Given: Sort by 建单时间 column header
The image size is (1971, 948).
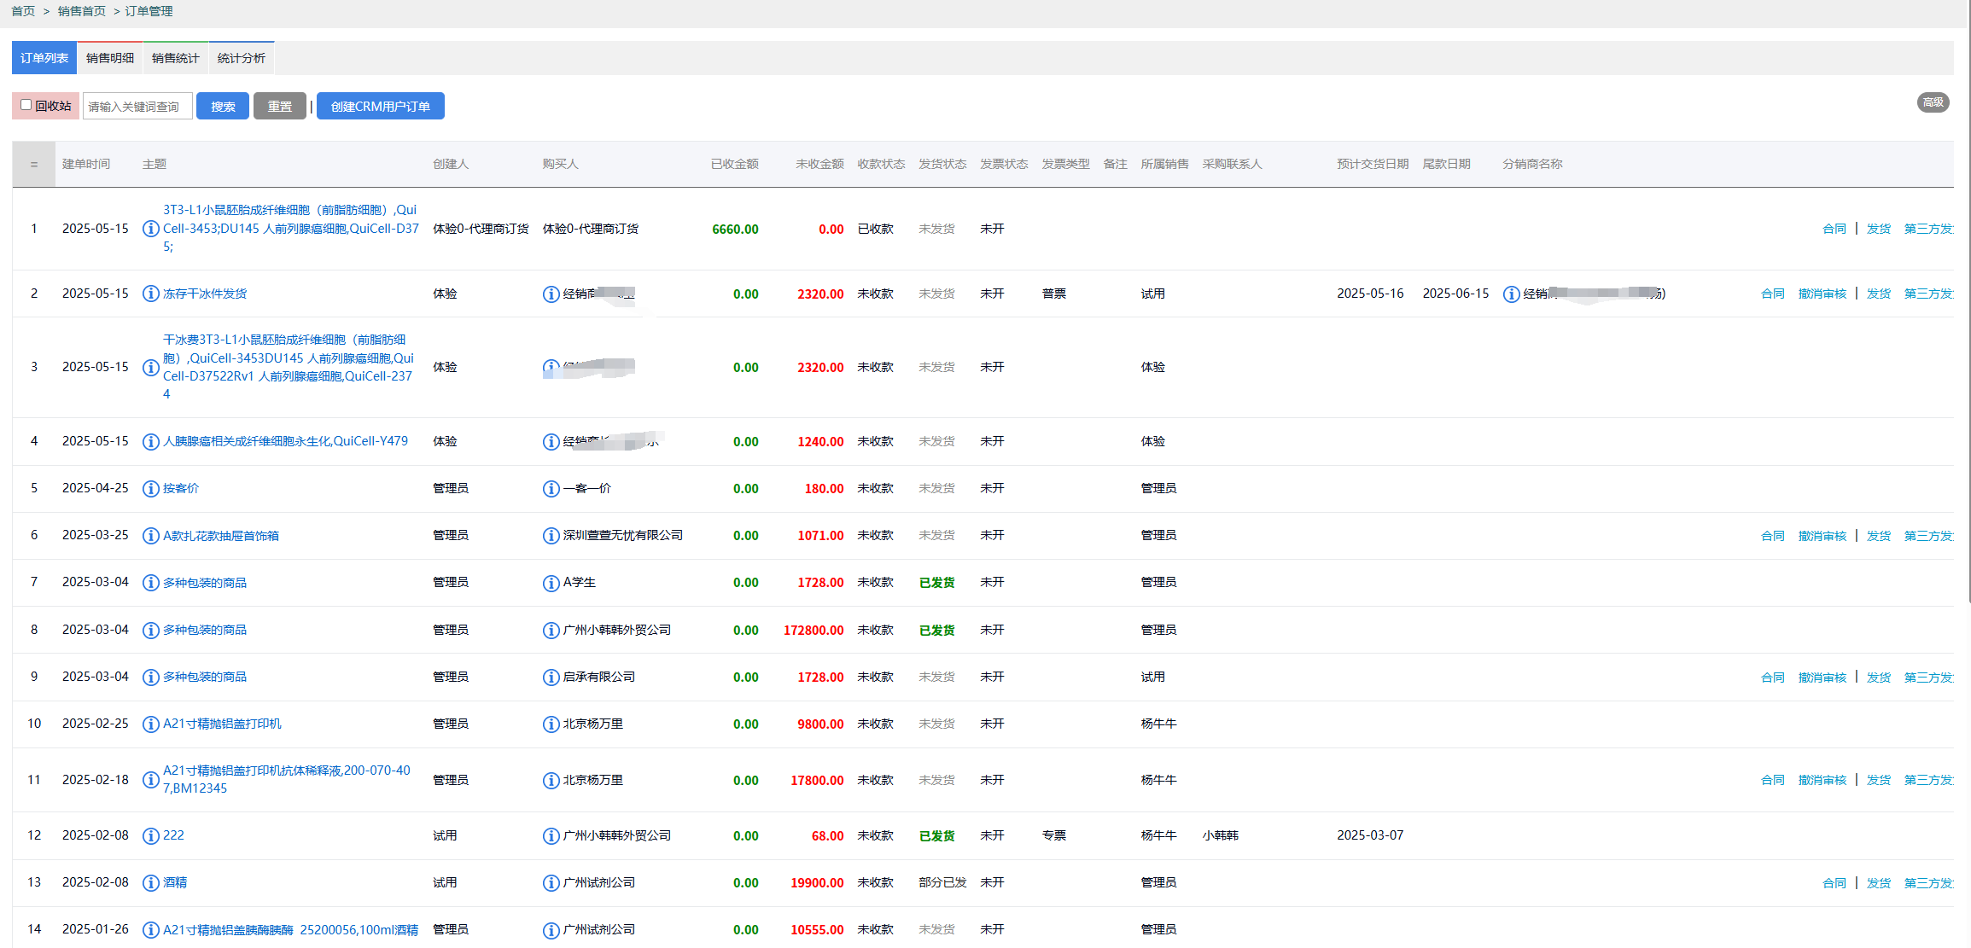Looking at the screenshot, I should 86,164.
